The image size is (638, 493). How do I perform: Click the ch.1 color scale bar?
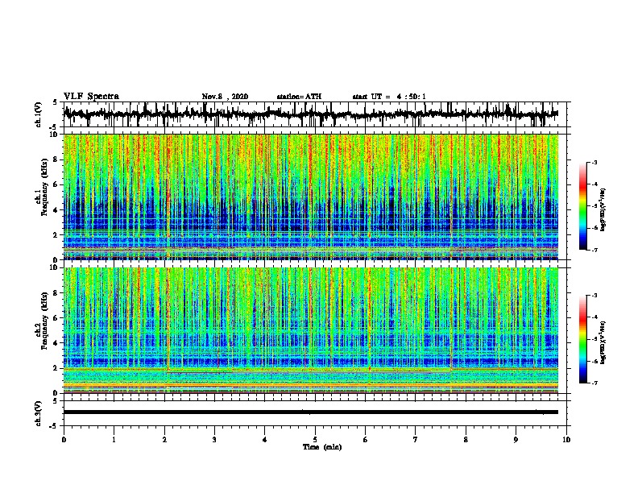[583, 206]
